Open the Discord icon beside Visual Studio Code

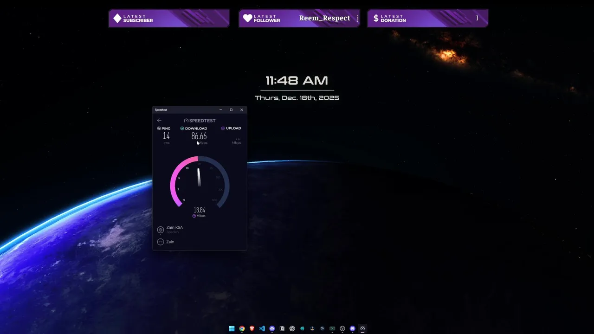coord(272,328)
